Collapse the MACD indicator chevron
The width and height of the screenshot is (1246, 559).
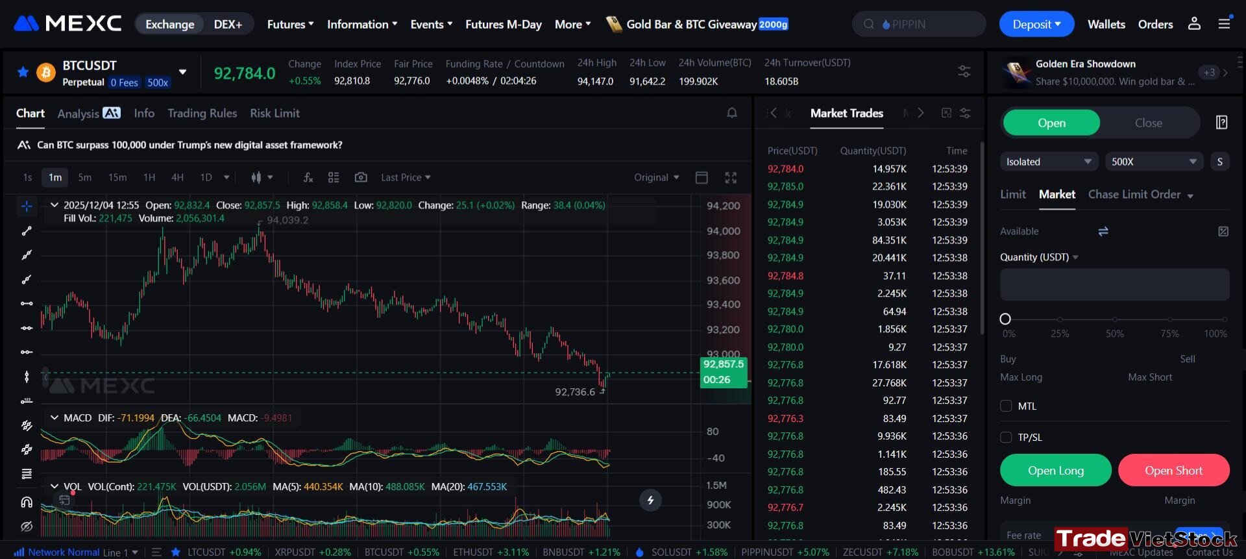click(54, 417)
